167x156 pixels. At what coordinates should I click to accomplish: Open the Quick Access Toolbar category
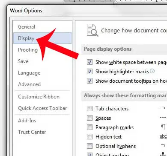[x=42, y=108]
